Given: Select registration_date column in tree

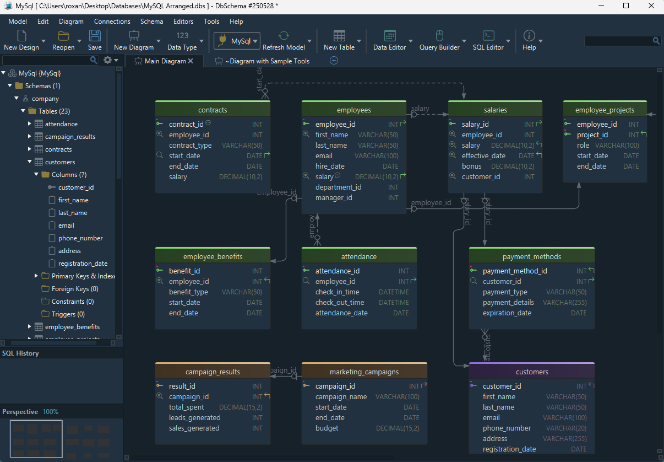Looking at the screenshot, I should (83, 264).
